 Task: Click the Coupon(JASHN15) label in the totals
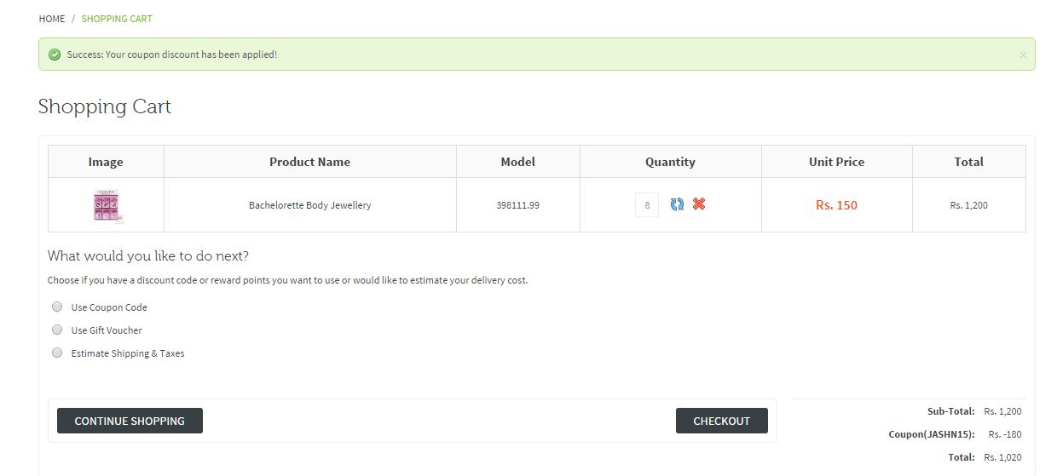[931, 434]
